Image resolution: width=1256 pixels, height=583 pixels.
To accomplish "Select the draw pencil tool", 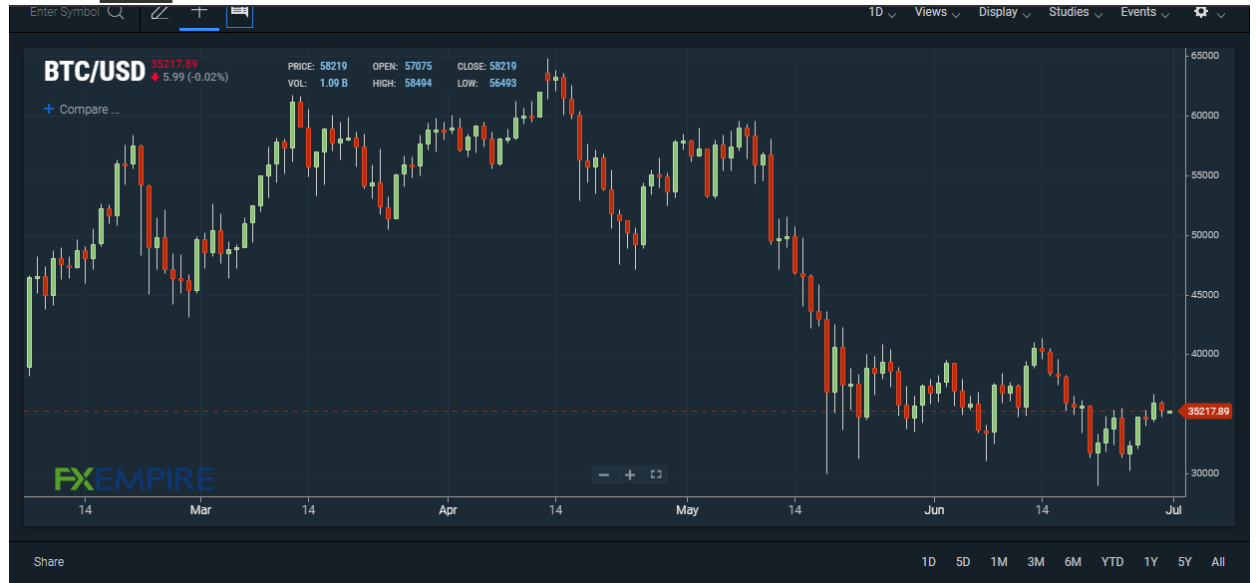I will (159, 13).
